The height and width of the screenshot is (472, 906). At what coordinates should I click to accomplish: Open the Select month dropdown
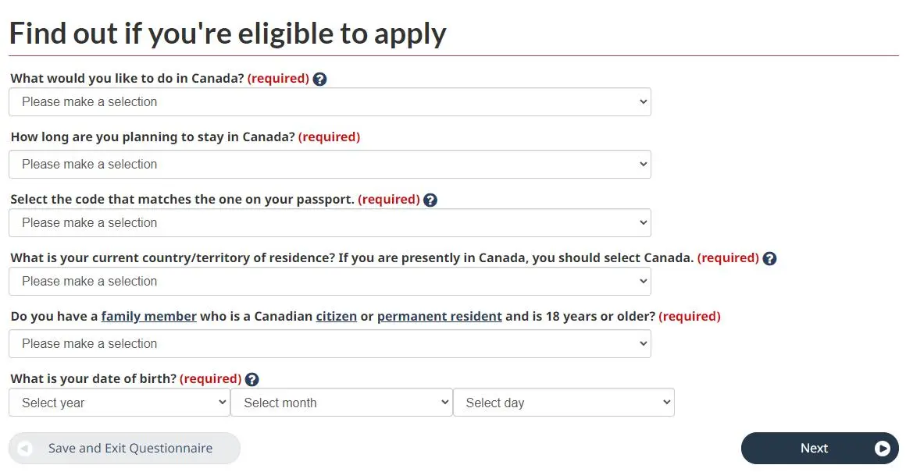pos(341,403)
